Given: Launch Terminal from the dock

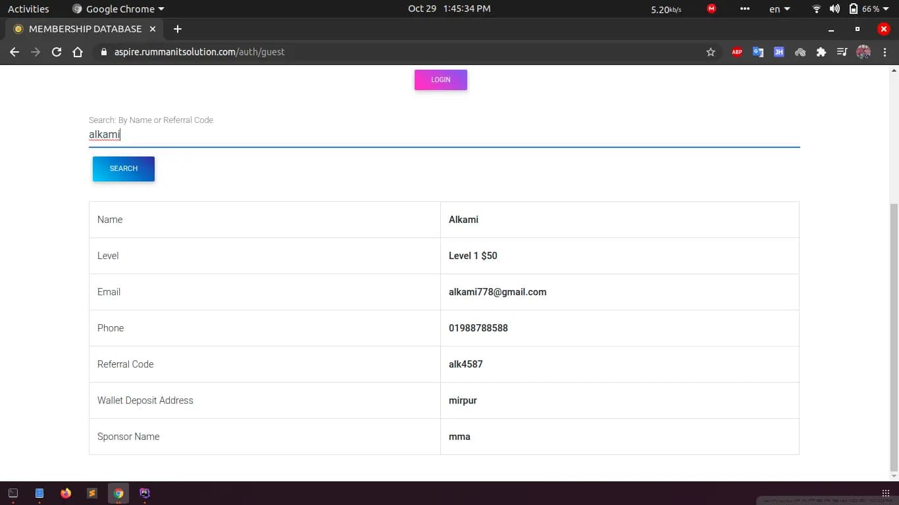Looking at the screenshot, I should (x=13, y=493).
